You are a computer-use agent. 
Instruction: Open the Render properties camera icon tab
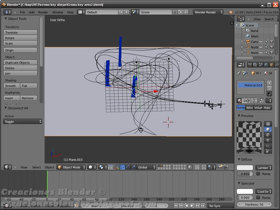pos(250,65)
